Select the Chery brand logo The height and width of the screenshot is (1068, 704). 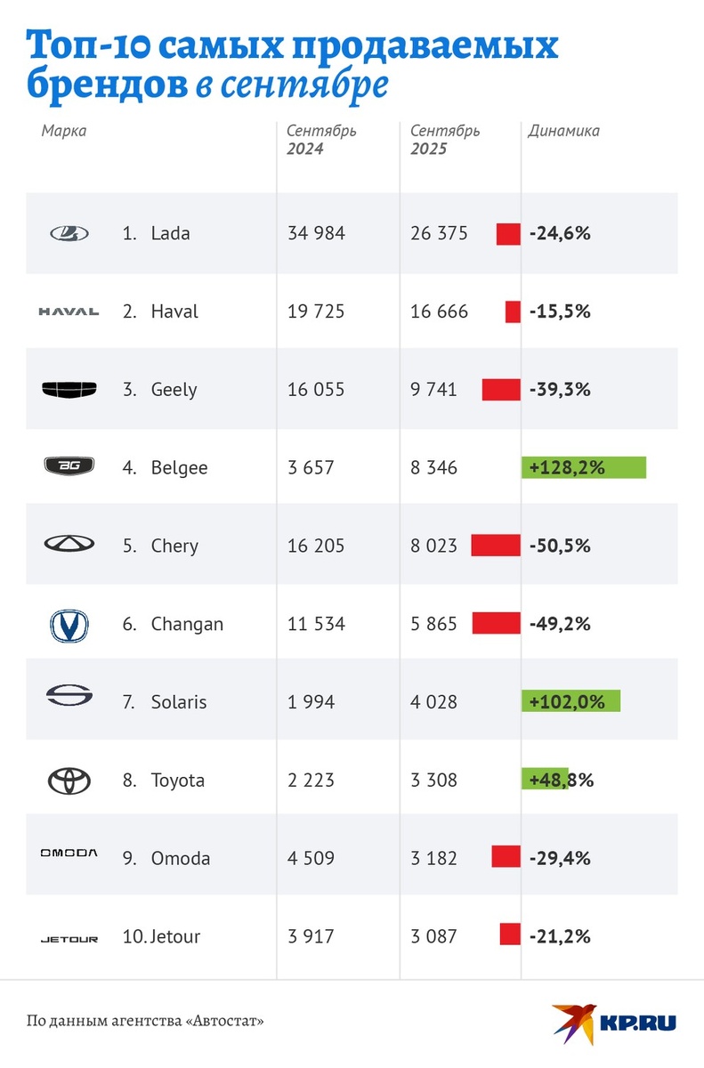69,545
